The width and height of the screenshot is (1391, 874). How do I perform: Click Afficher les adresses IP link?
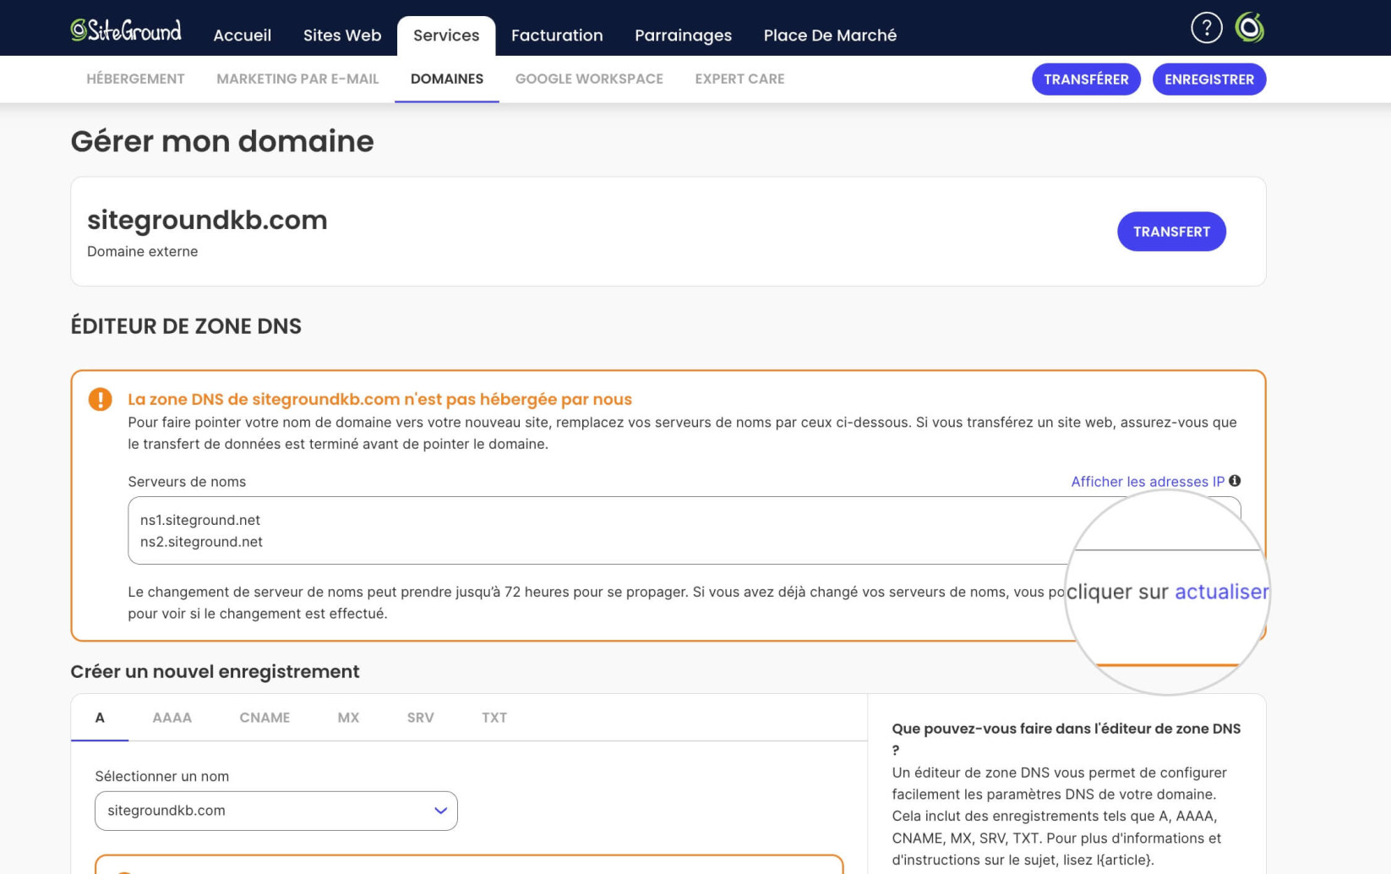point(1148,482)
